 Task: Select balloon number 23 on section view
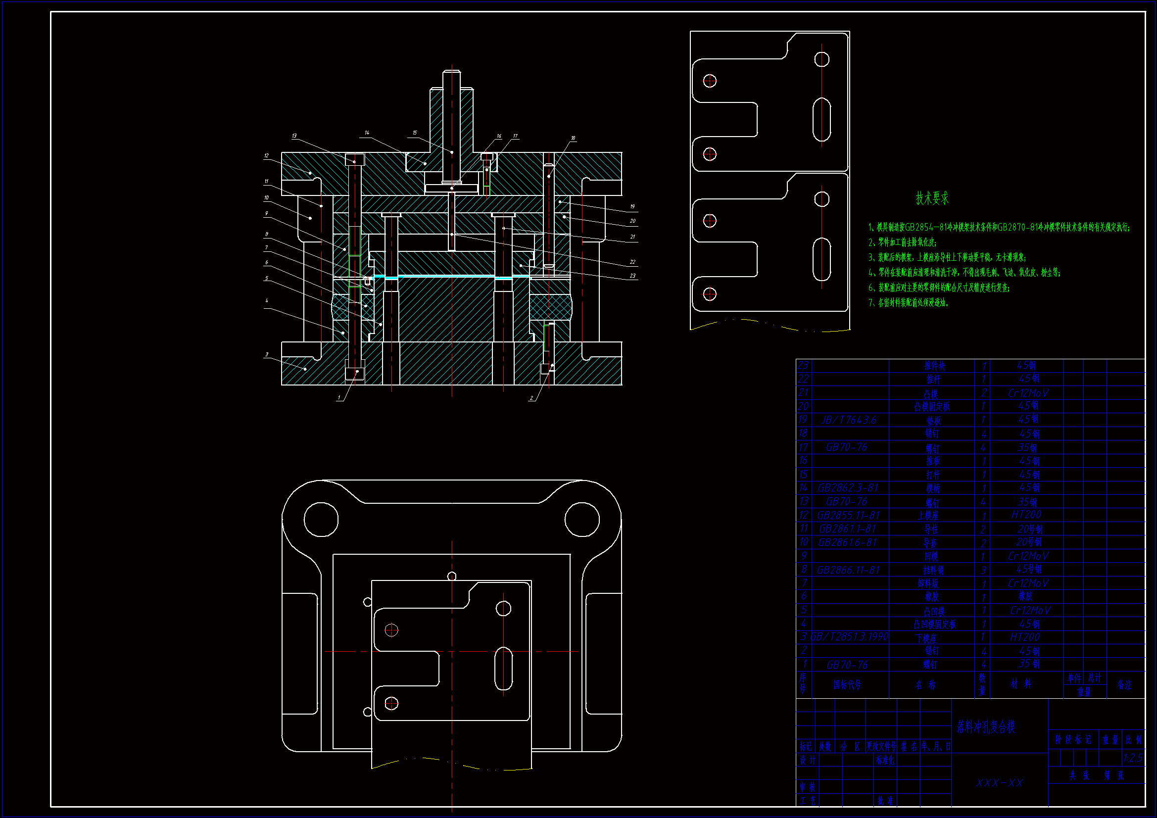coord(632,276)
